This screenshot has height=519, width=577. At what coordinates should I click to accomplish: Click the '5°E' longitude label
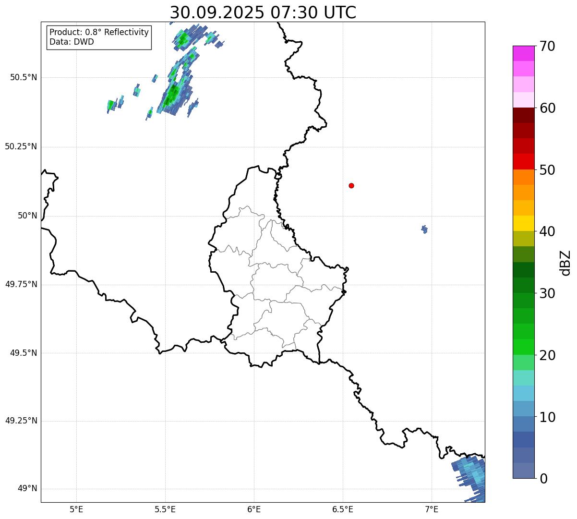tap(76, 509)
